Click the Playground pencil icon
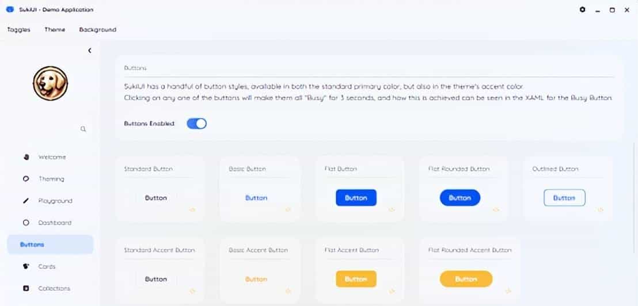638x306 pixels. (26, 201)
